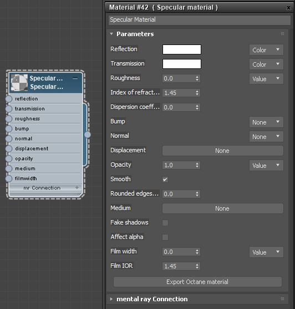Open the Transmission white color swatch
This screenshot has width=295, height=309.
pos(182,64)
